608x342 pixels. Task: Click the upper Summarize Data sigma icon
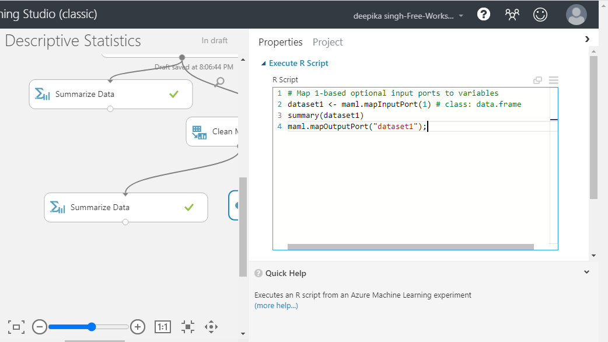pyautogui.click(x=42, y=94)
